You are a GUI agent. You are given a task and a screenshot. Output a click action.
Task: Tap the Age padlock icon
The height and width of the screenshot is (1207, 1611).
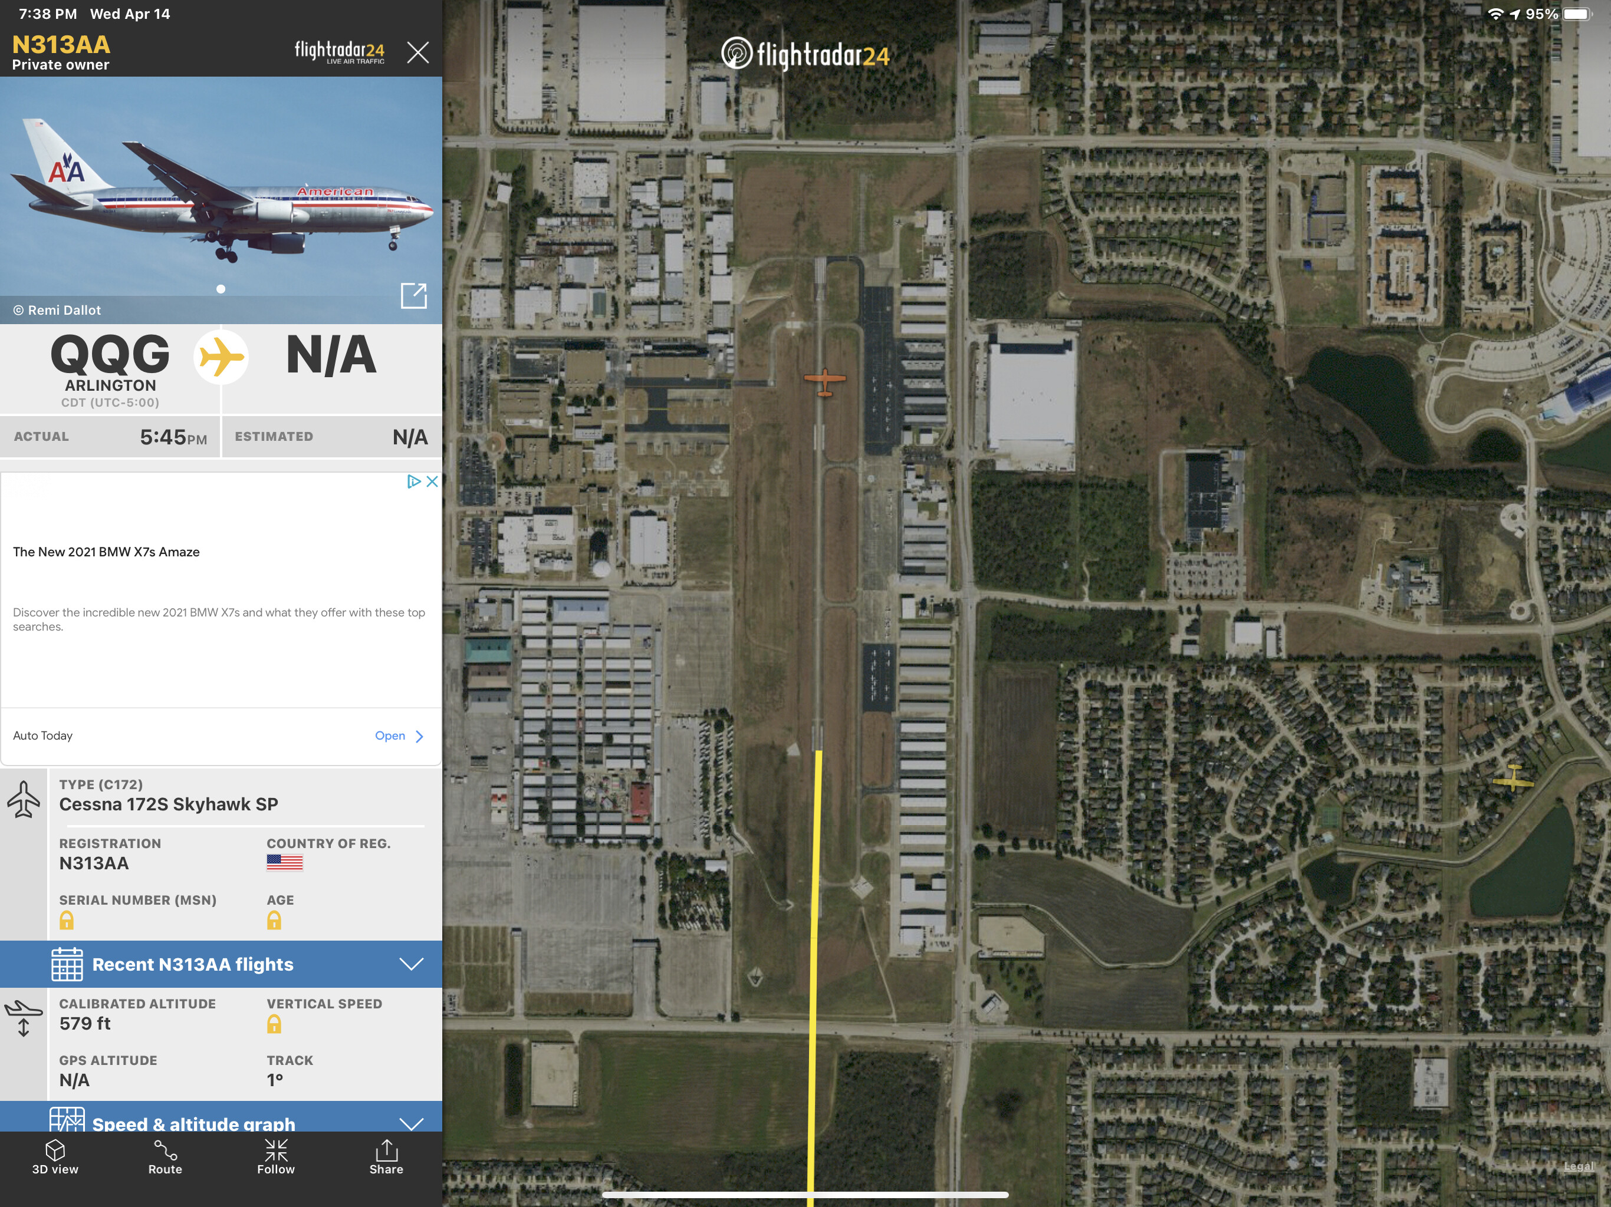pyautogui.click(x=274, y=920)
